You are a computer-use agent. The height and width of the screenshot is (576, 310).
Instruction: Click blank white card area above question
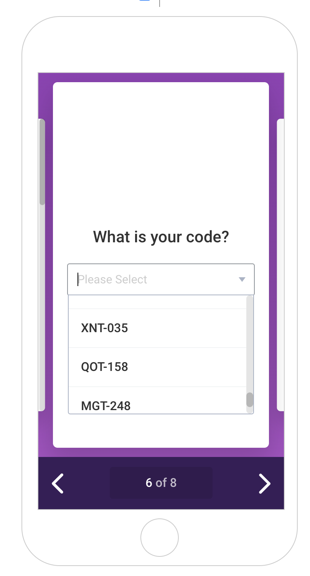tap(161, 154)
